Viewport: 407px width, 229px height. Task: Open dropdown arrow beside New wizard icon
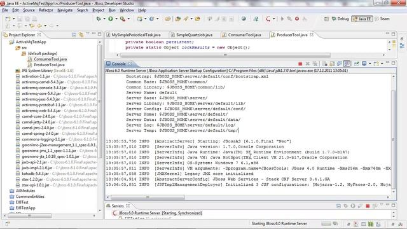13,19
